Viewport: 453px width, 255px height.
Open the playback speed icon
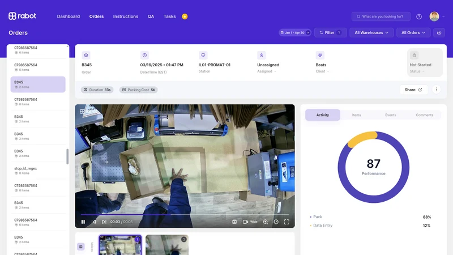[x=276, y=222]
